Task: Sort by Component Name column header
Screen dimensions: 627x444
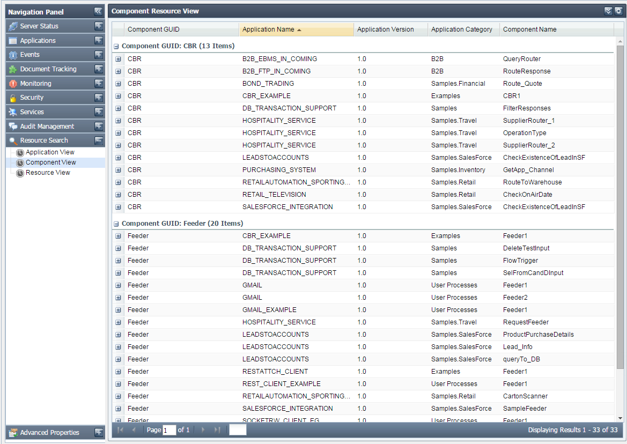Action: coord(557,29)
